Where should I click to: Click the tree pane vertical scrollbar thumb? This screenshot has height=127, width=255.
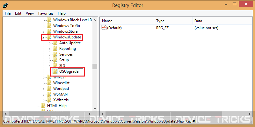click(x=95, y=66)
